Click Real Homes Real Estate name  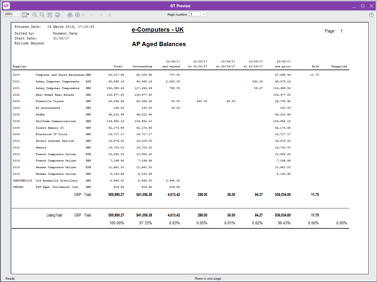55,95
